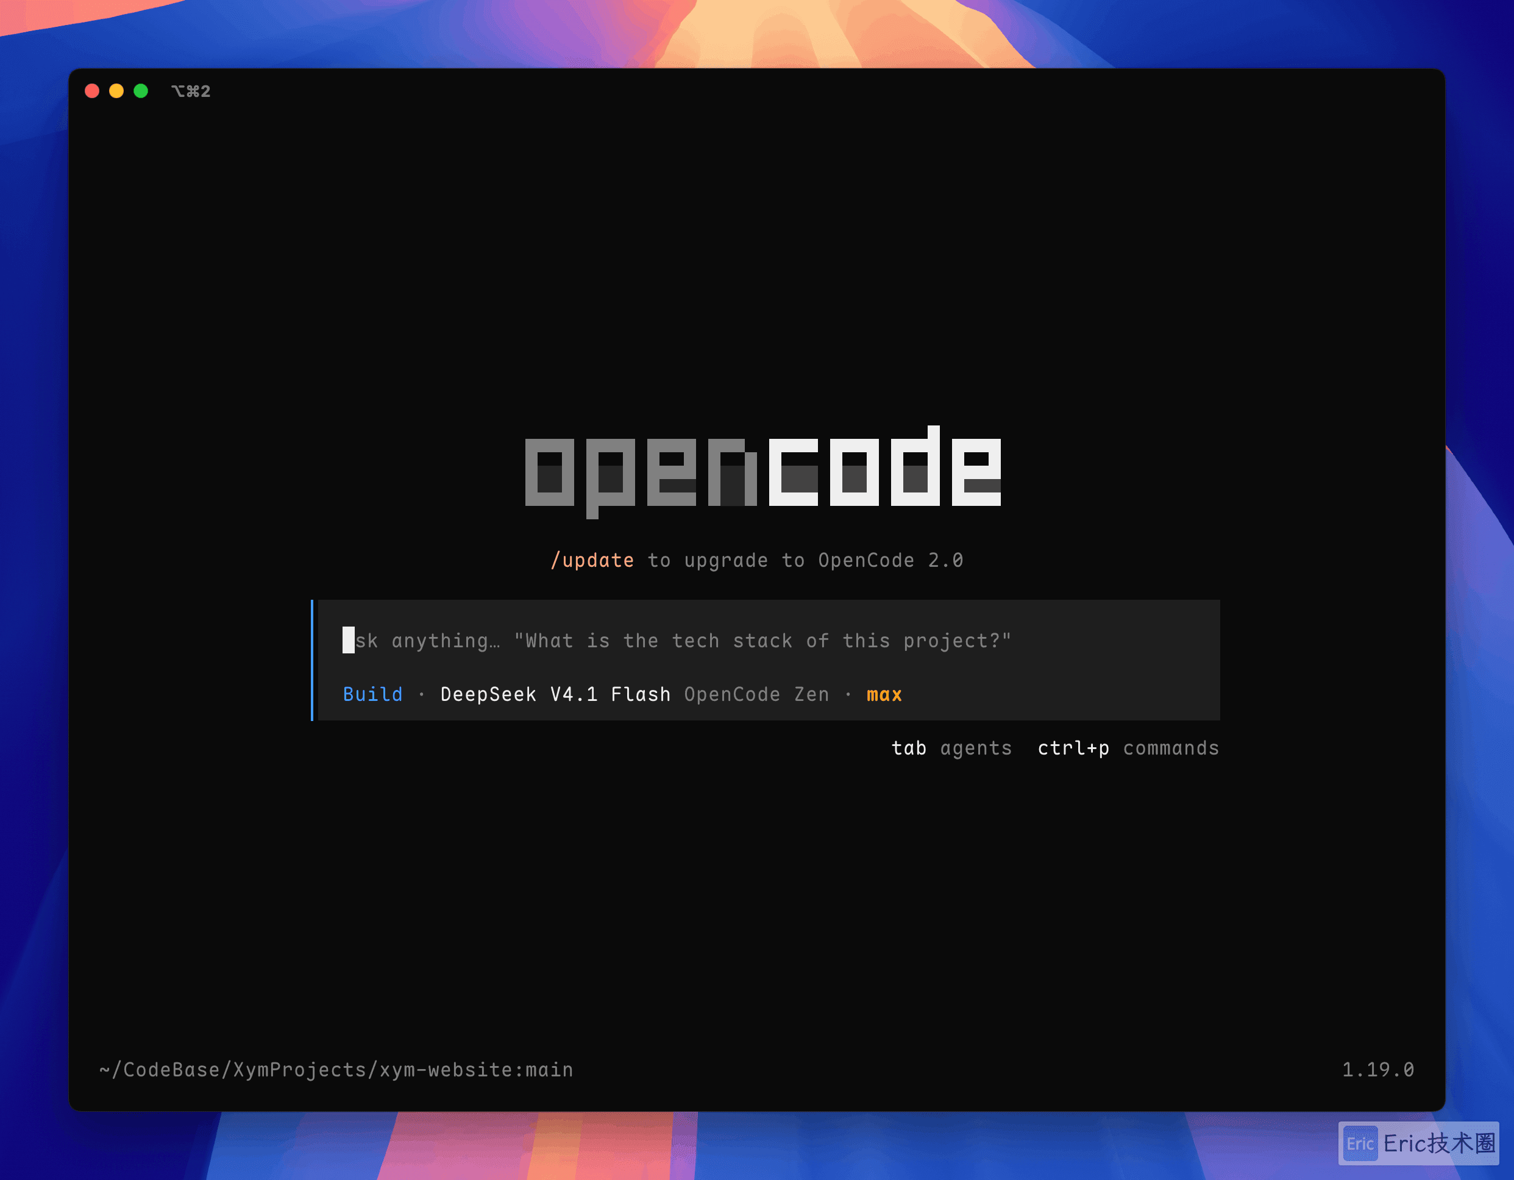The width and height of the screenshot is (1514, 1180).
Task: Click the 'tab agents' shortcut hint
Action: (x=951, y=748)
